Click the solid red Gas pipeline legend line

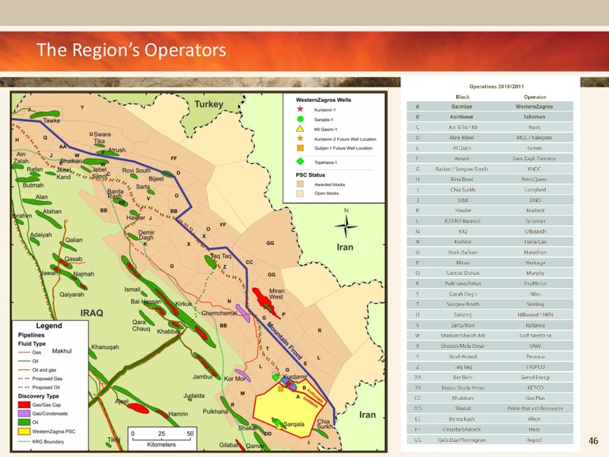(x=24, y=352)
